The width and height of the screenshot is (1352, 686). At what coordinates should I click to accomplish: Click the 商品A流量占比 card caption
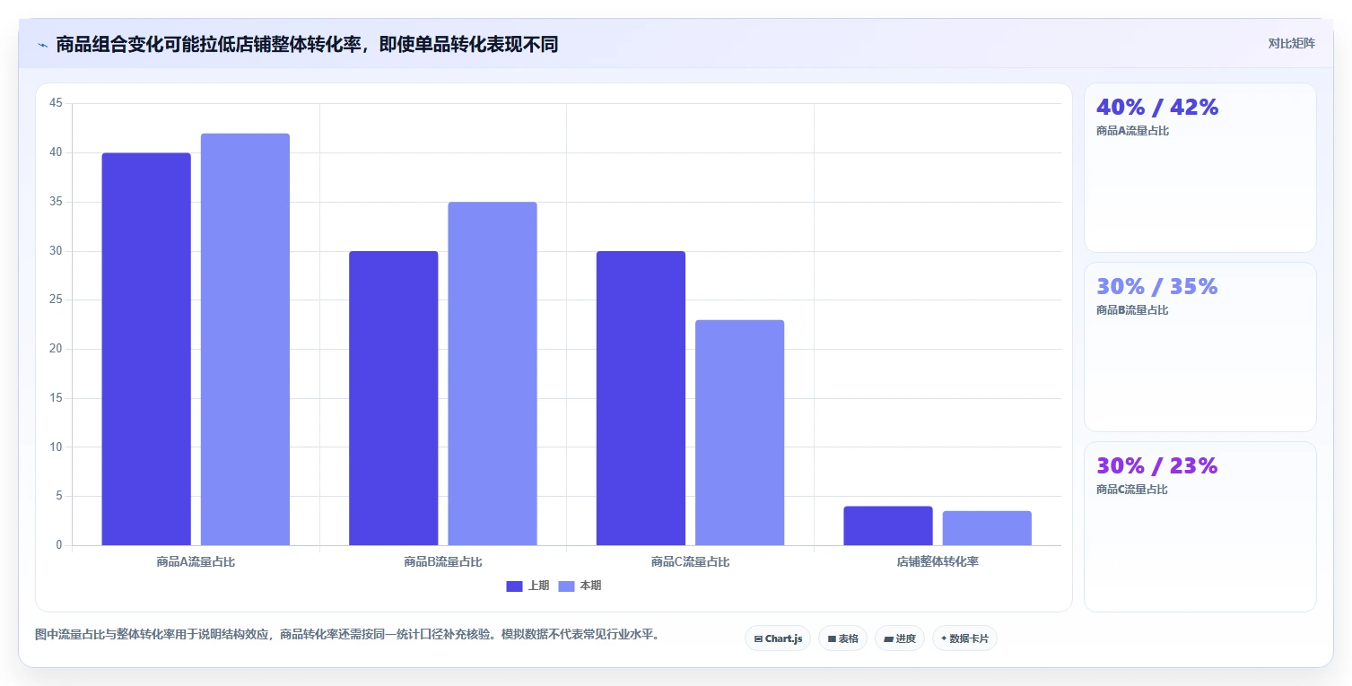pos(1133,131)
